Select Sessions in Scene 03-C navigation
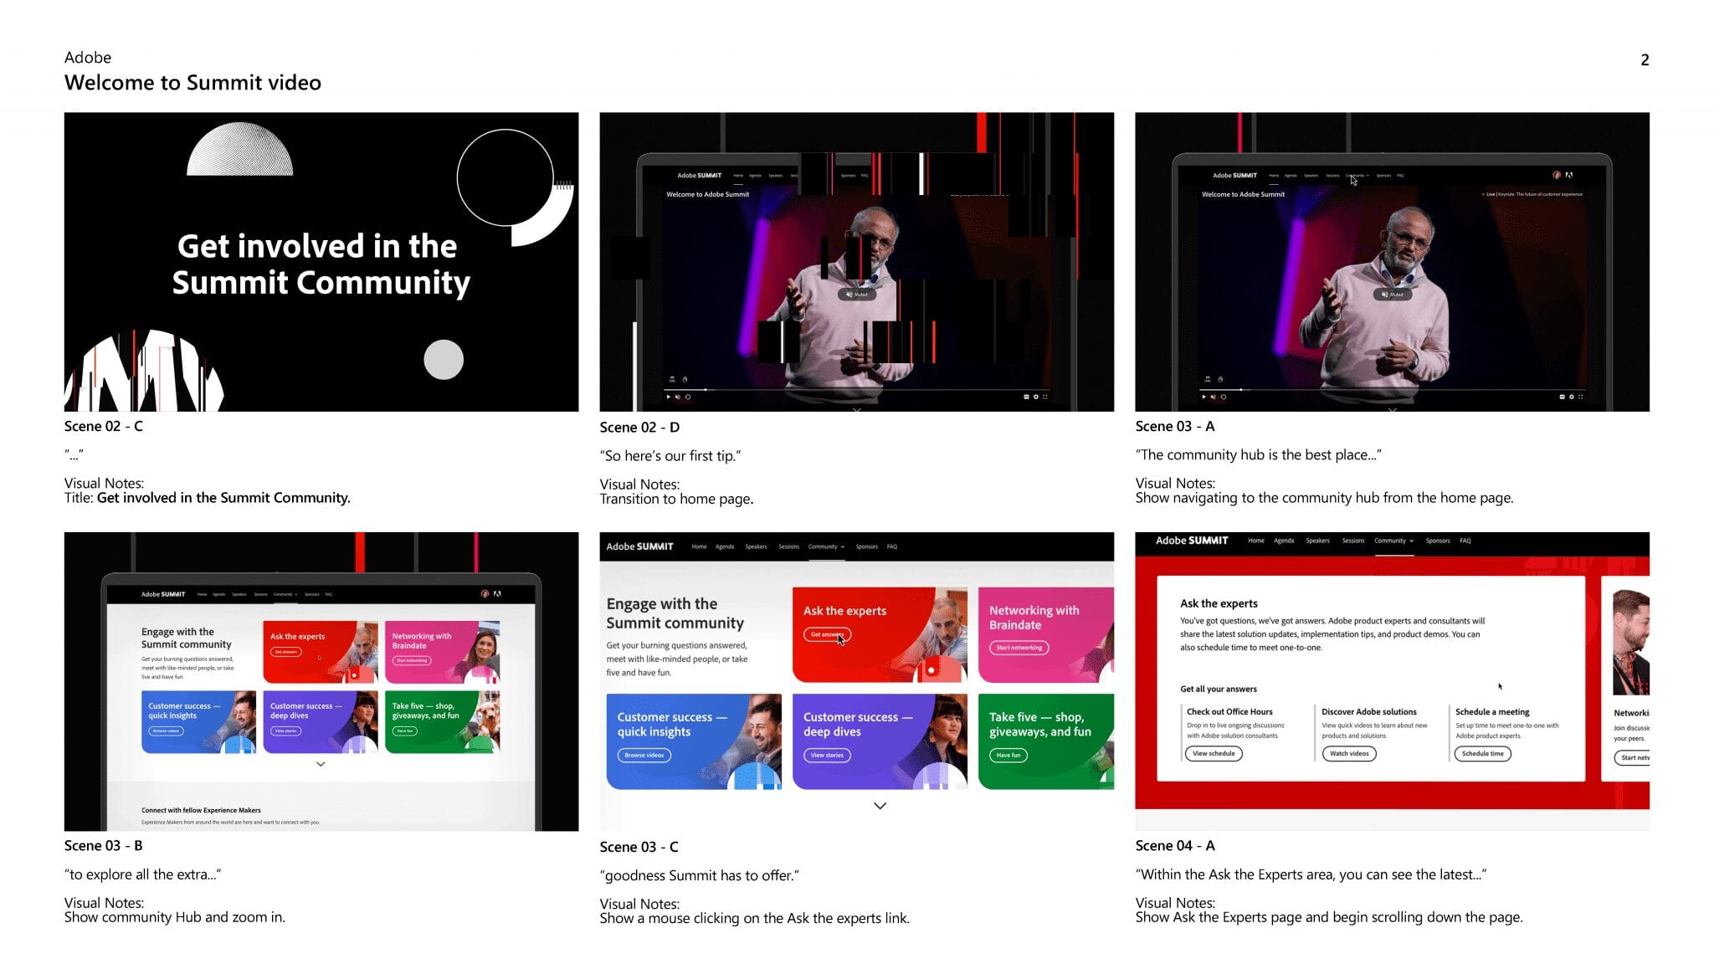The height and width of the screenshot is (964, 1714). pyautogui.click(x=788, y=546)
